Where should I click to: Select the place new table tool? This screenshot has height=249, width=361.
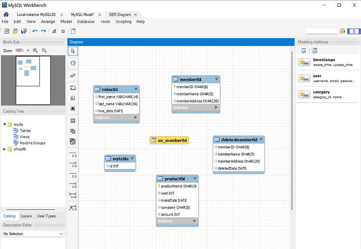(73, 121)
